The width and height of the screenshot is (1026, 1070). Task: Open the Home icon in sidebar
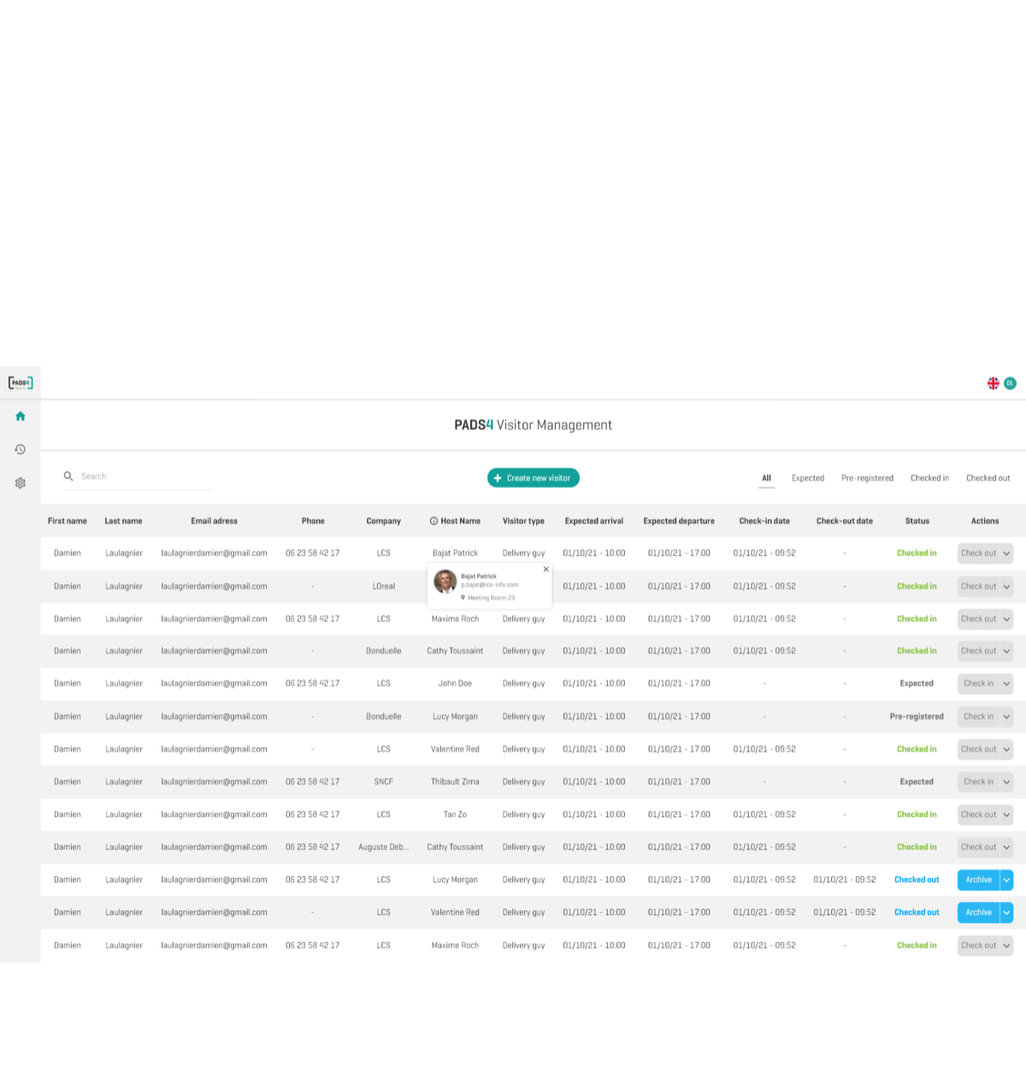point(21,416)
